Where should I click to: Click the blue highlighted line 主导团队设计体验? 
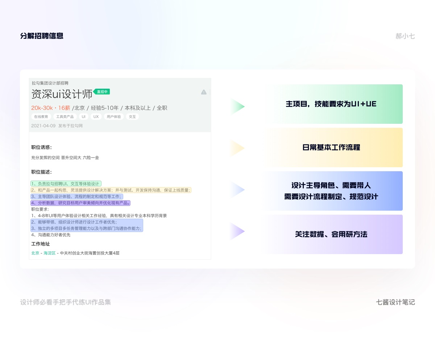77,196
